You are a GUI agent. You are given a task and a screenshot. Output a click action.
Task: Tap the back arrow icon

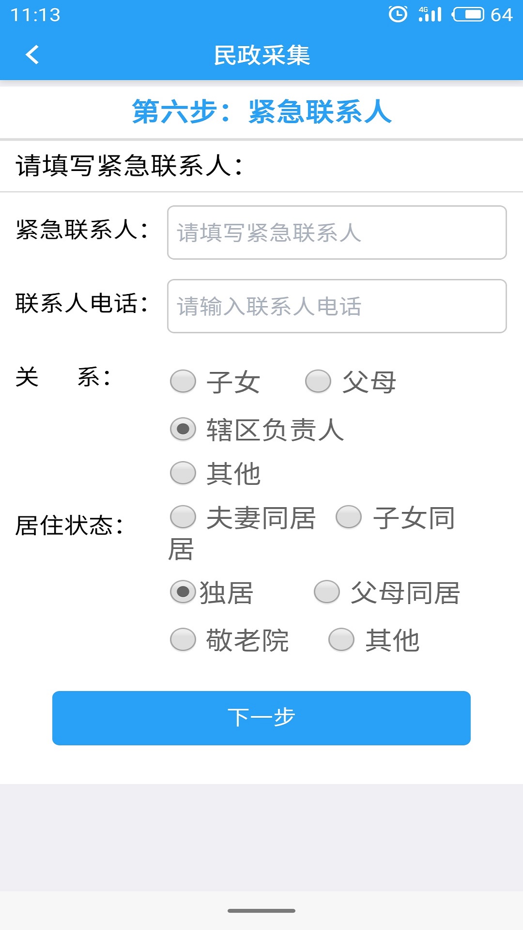(32, 55)
